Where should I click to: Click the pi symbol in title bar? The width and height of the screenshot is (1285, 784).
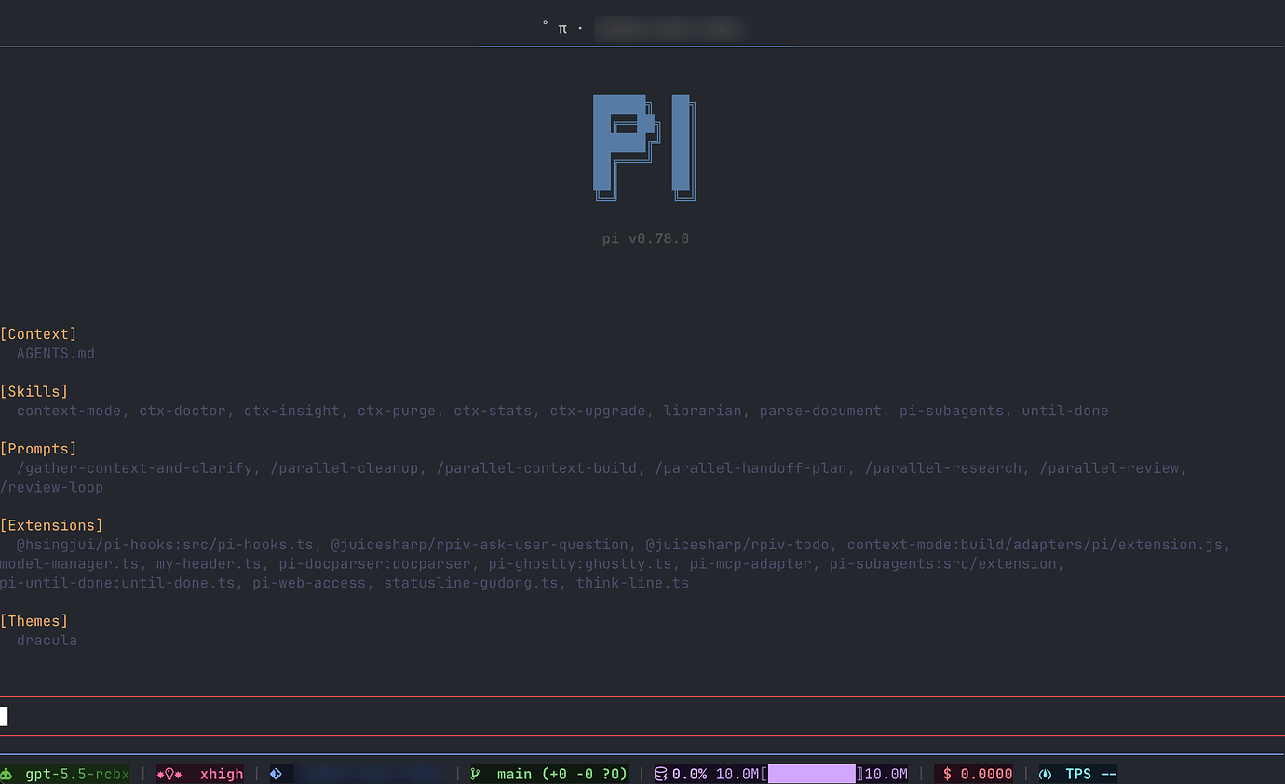pyautogui.click(x=562, y=28)
